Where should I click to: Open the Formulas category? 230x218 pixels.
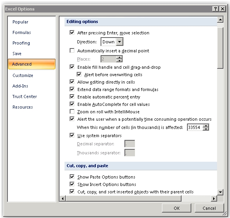(22, 32)
